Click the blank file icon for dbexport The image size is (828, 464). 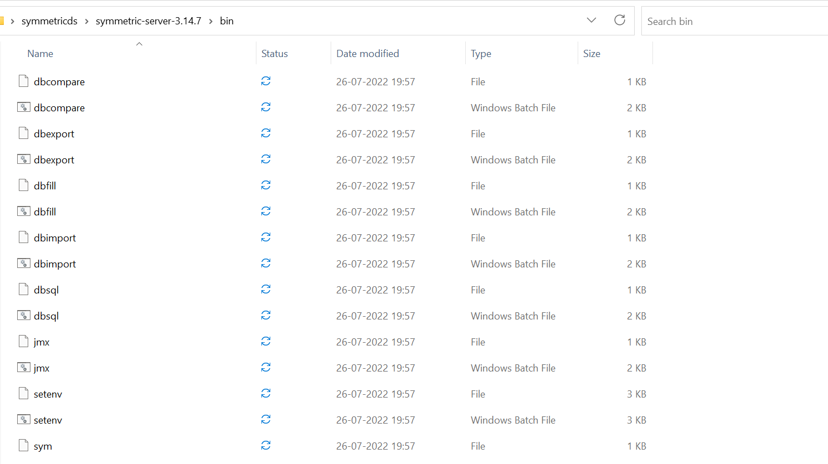point(23,133)
